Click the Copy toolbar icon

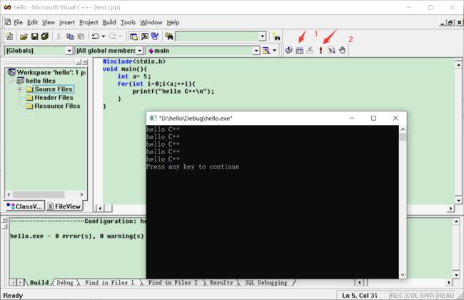[x=70, y=36]
